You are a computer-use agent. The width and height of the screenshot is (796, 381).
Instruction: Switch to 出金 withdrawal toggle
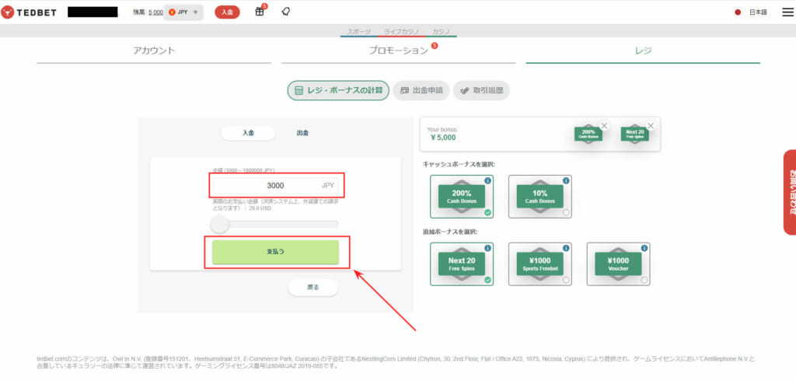(302, 133)
